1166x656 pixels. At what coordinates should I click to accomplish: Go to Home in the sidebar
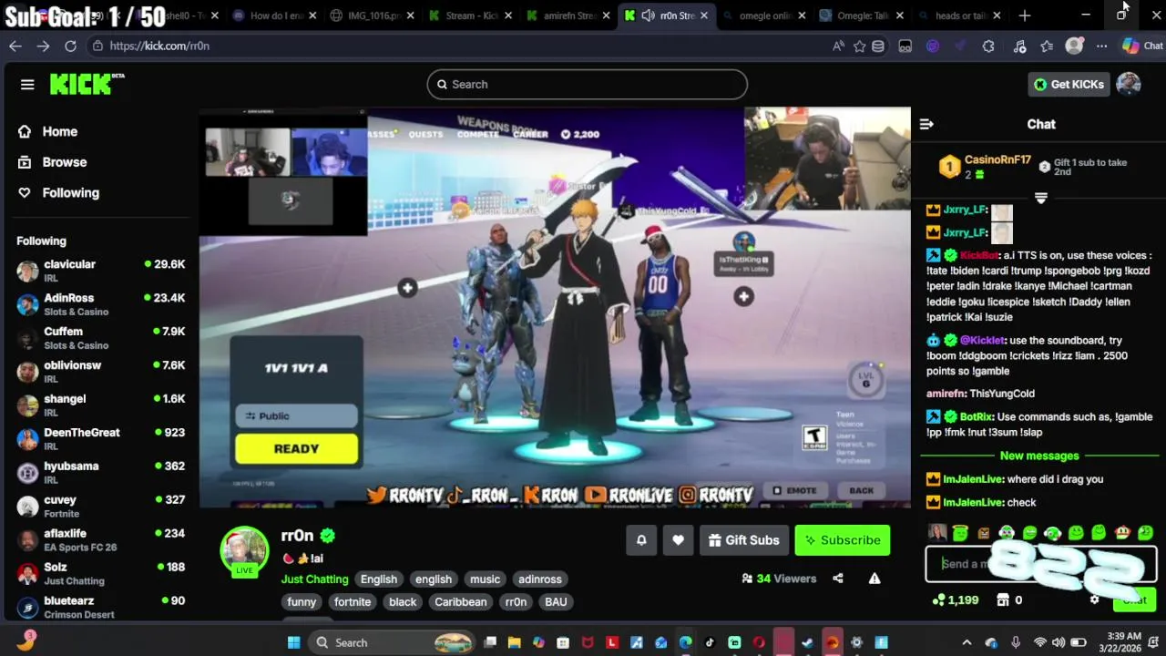pyautogui.click(x=59, y=131)
